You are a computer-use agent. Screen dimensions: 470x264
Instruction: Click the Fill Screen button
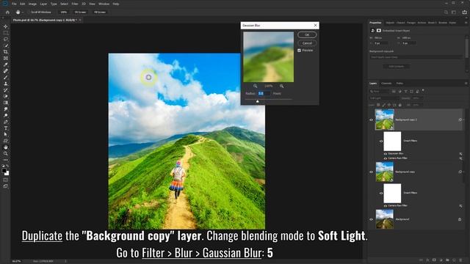point(100,12)
